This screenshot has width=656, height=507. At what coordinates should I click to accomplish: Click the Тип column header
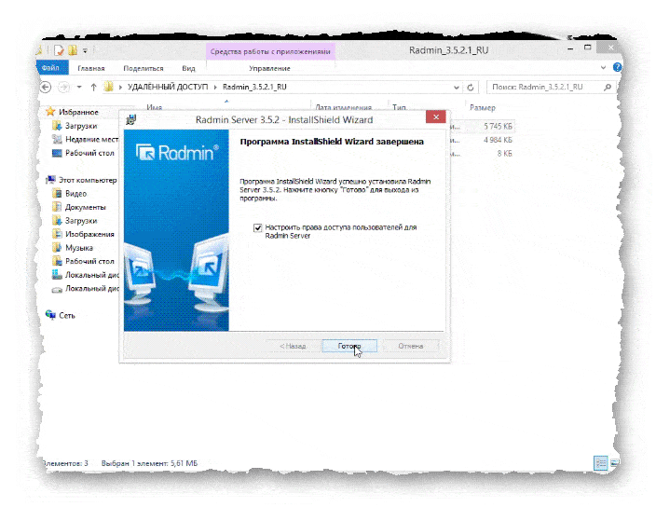point(399,107)
